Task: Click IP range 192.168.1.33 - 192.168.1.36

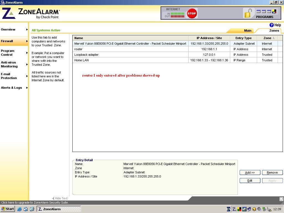Action: pyautogui.click(x=209, y=60)
